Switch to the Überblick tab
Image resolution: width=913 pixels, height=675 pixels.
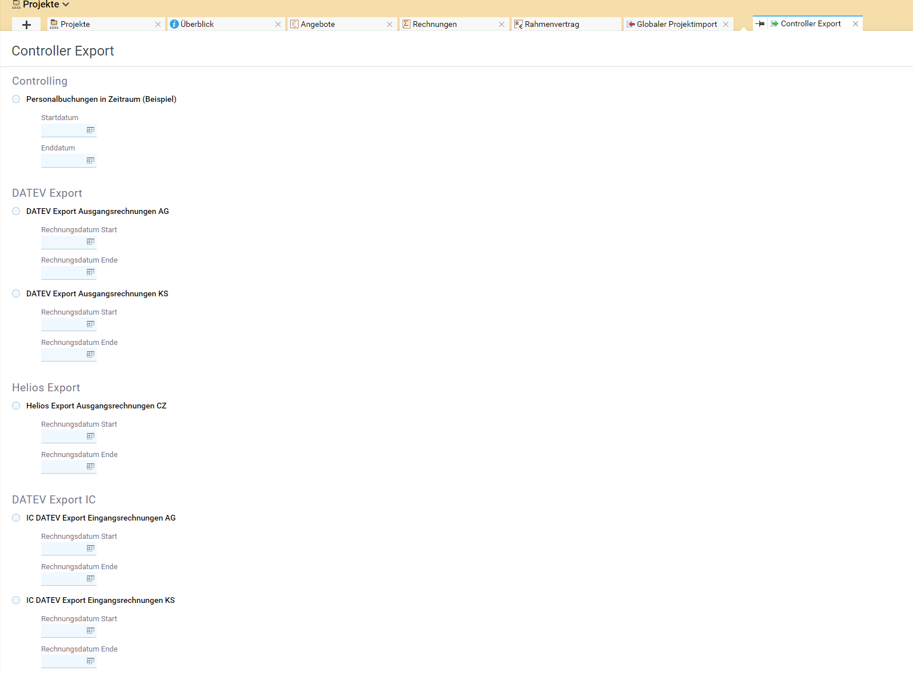[226, 24]
